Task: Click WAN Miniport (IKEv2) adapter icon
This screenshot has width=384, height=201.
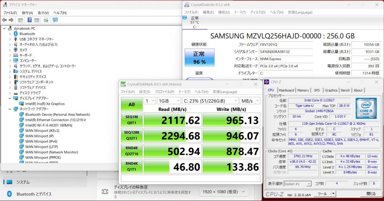Action: [x=22, y=131]
